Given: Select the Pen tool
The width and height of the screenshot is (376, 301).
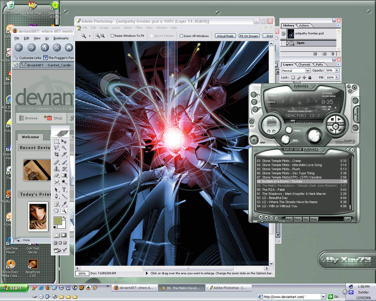Looking at the screenshot, I should click(x=57, y=196).
